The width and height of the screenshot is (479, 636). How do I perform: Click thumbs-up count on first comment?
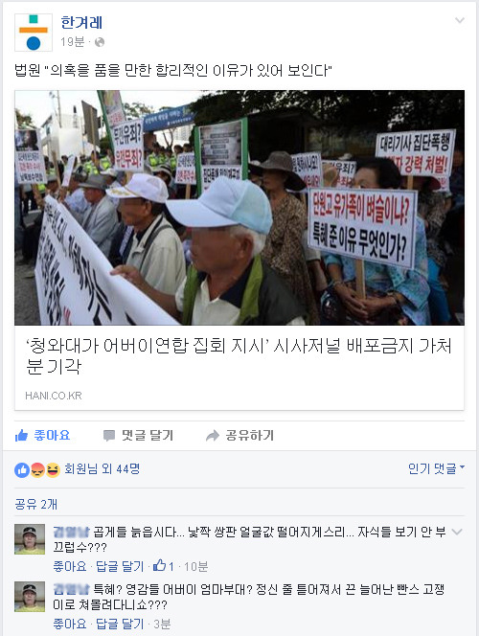(x=164, y=566)
